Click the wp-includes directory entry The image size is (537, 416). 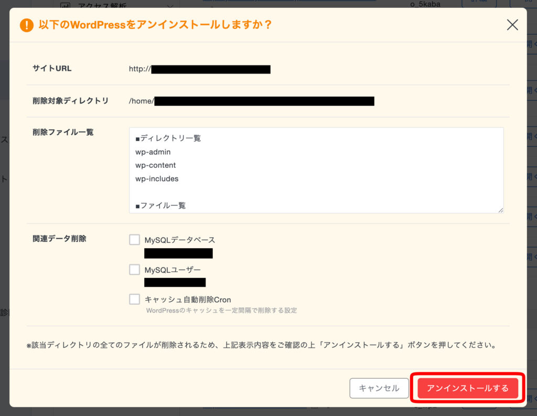(157, 179)
